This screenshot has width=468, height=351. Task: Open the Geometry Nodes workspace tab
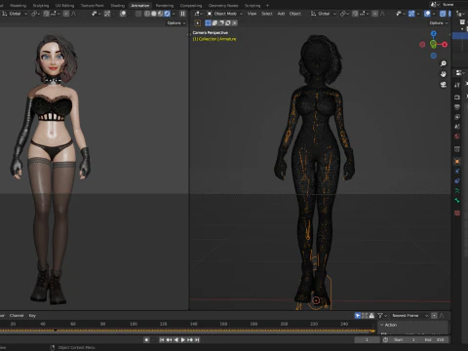pos(223,6)
